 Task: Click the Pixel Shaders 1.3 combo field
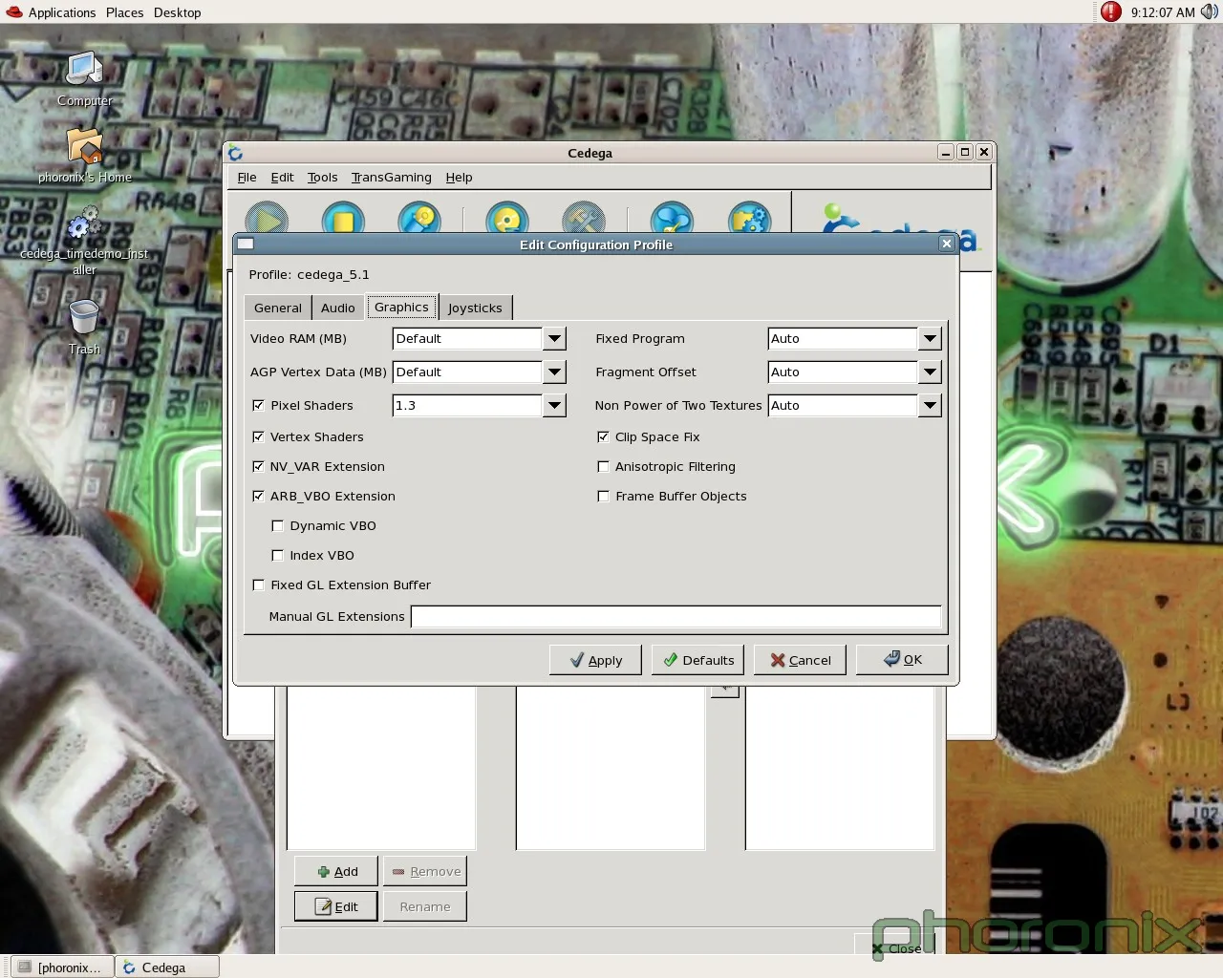[x=467, y=405]
